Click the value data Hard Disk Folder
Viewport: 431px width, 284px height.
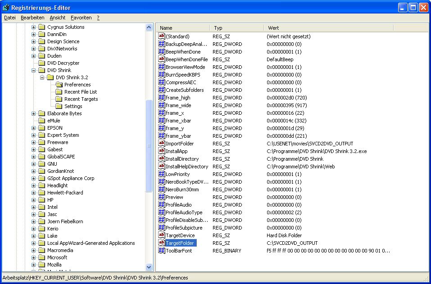point(284,235)
